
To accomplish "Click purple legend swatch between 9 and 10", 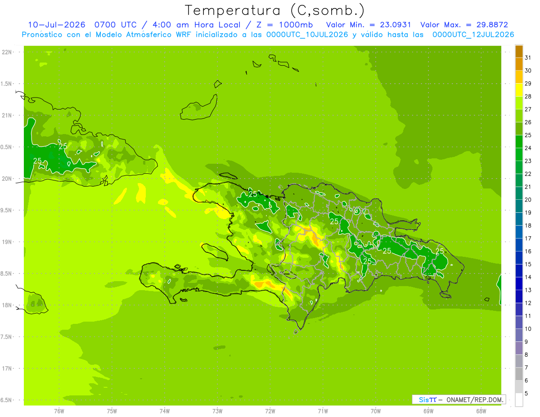I will coord(519,335).
